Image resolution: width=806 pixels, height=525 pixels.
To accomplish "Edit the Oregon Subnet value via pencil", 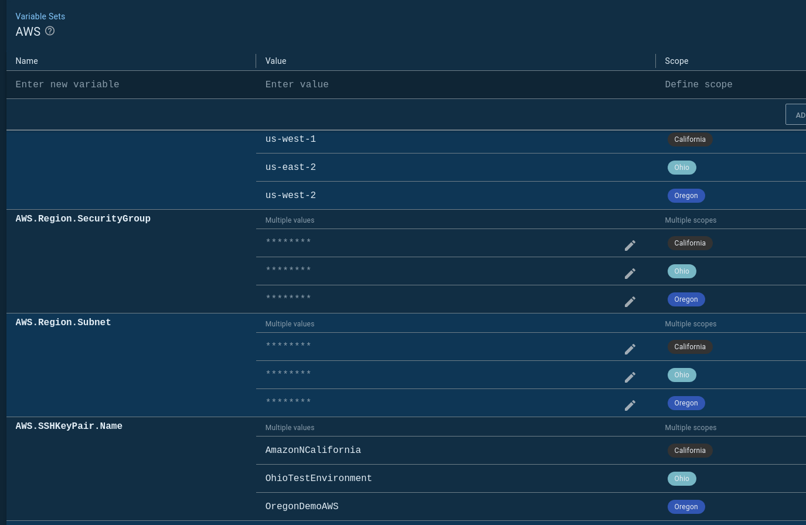I will [x=630, y=405].
